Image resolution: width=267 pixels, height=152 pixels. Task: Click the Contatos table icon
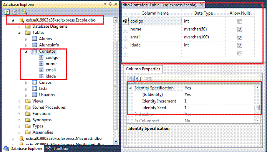35,51
